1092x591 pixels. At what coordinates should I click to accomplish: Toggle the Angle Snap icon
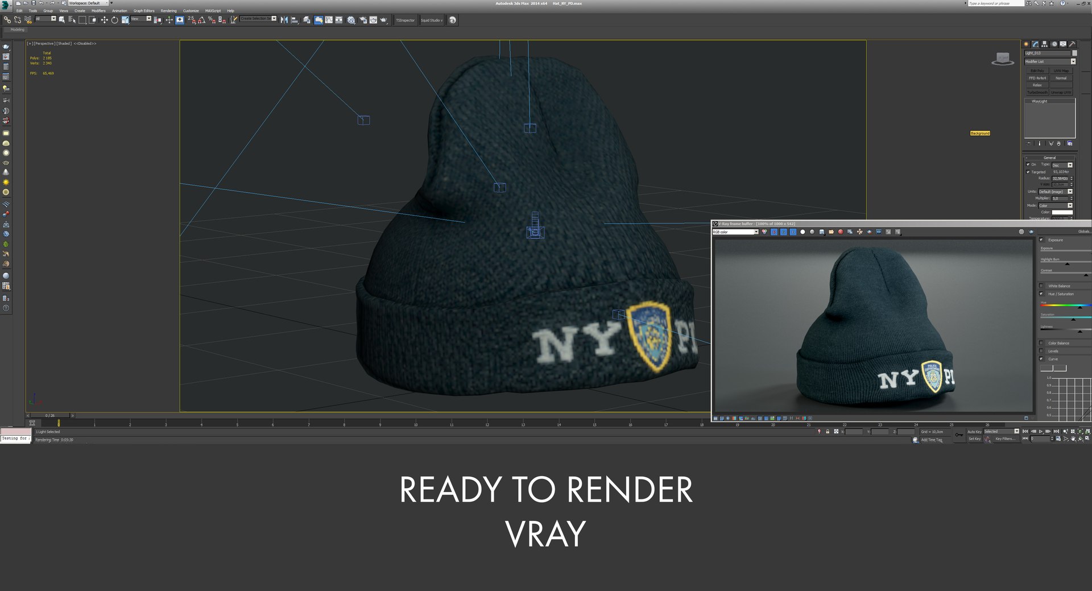coord(201,20)
